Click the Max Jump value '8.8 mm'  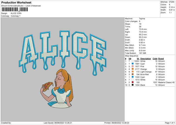(142, 50)
